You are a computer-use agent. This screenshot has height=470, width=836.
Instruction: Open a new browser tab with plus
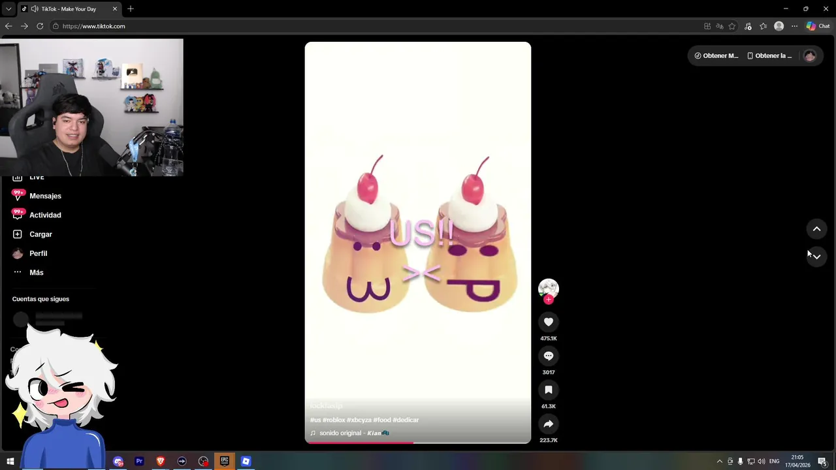tap(131, 9)
